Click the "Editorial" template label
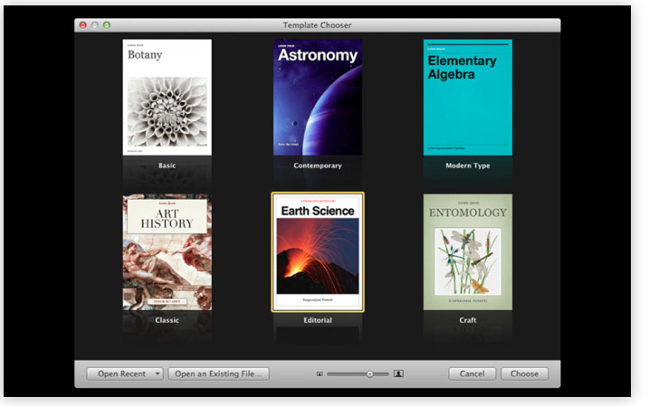Viewport: 649px width, 406px height. [x=318, y=320]
